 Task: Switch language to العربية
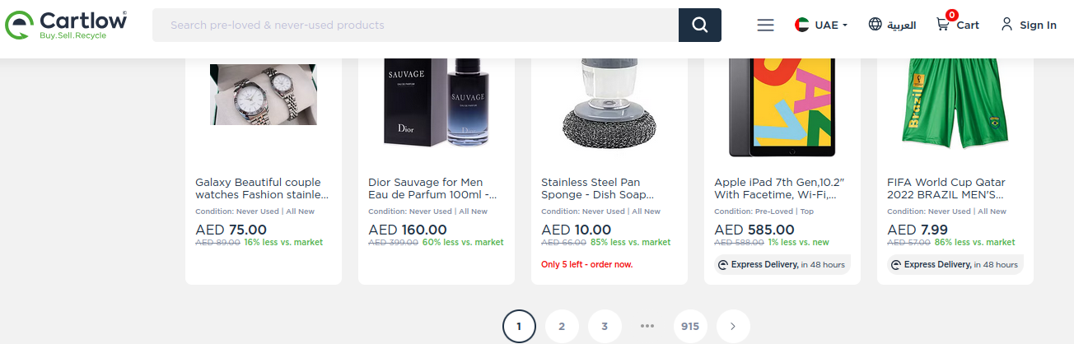(x=901, y=25)
